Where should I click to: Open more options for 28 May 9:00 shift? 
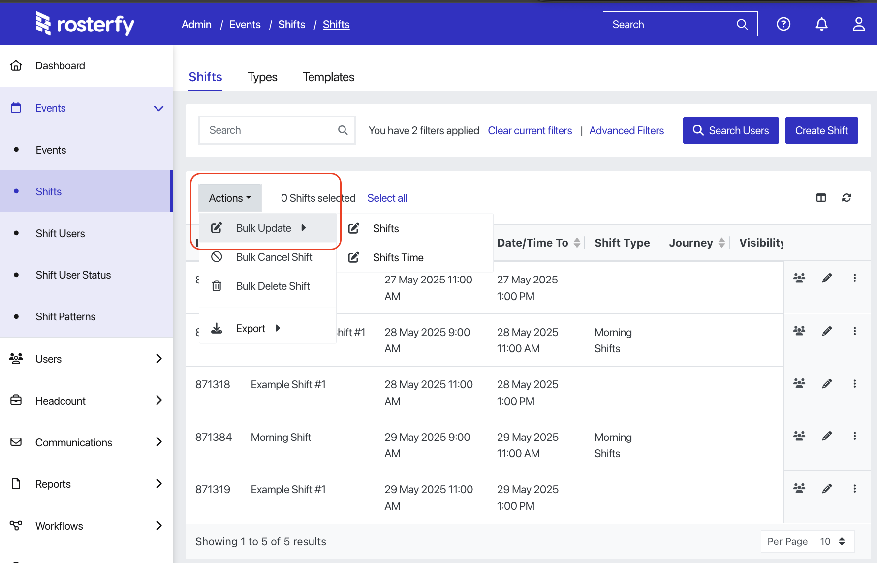(x=855, y=331)
